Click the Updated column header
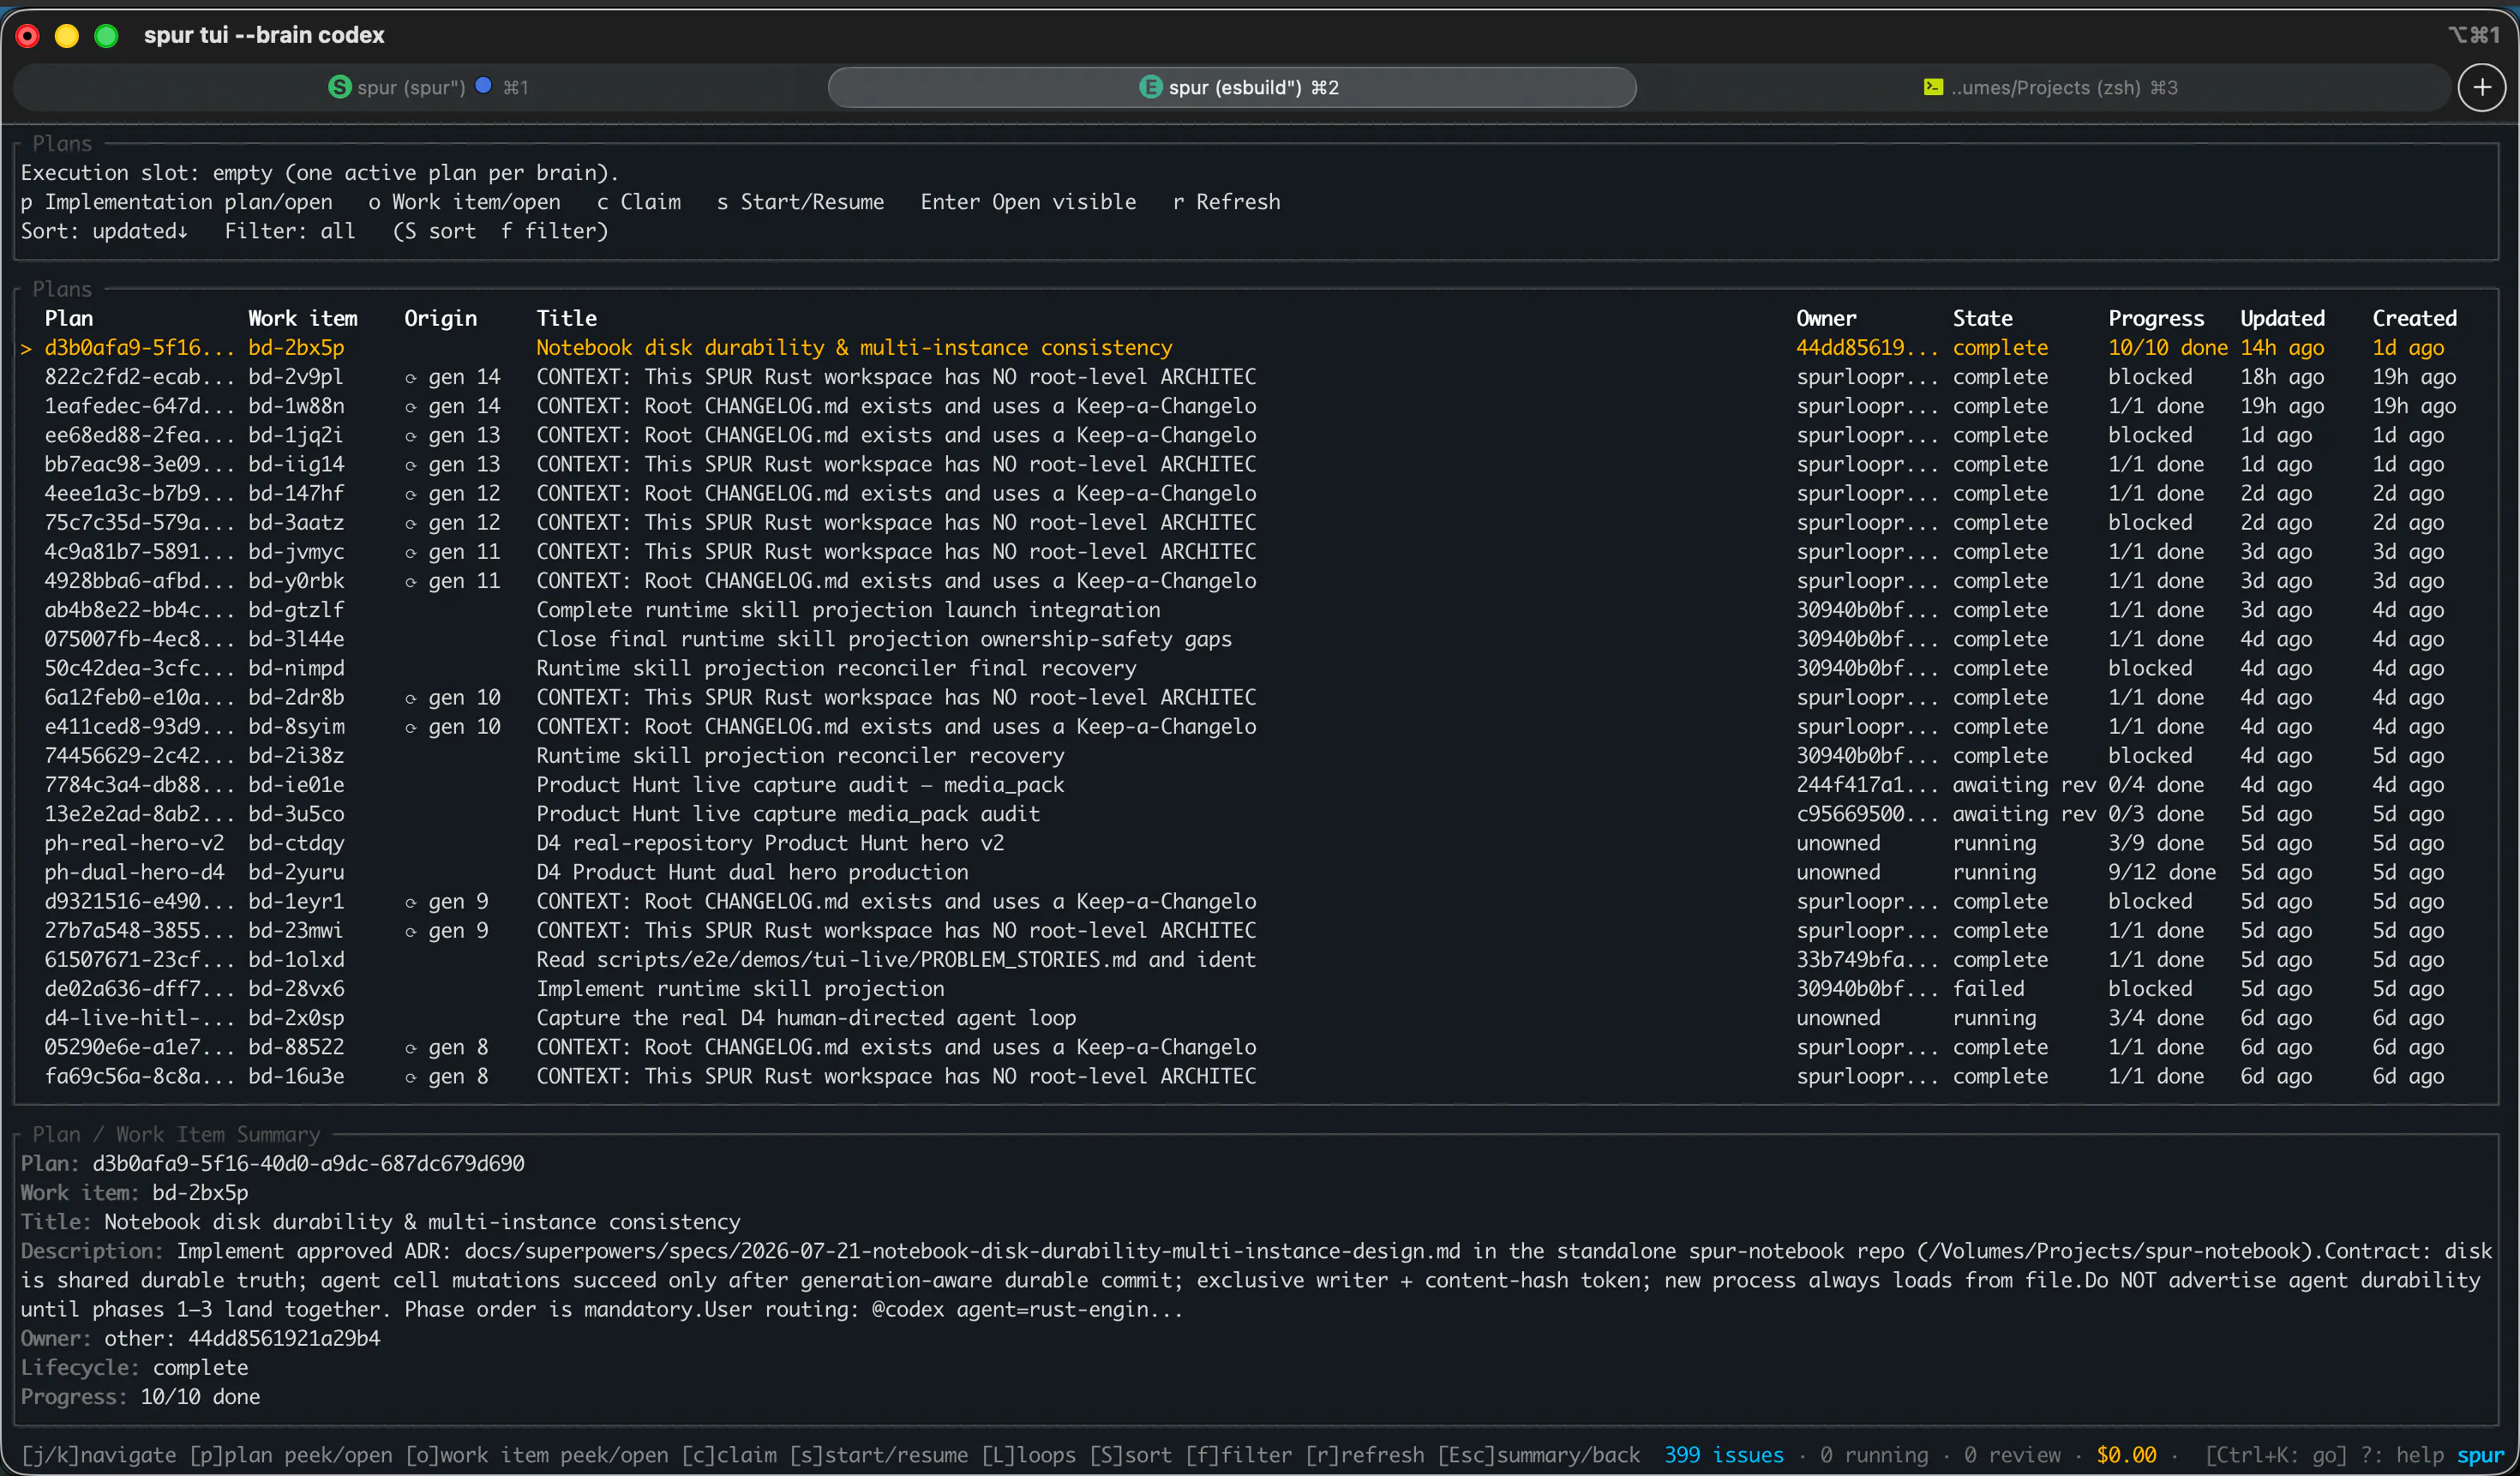Viewport: 2520px width, 1476px height. (2282, 318)
